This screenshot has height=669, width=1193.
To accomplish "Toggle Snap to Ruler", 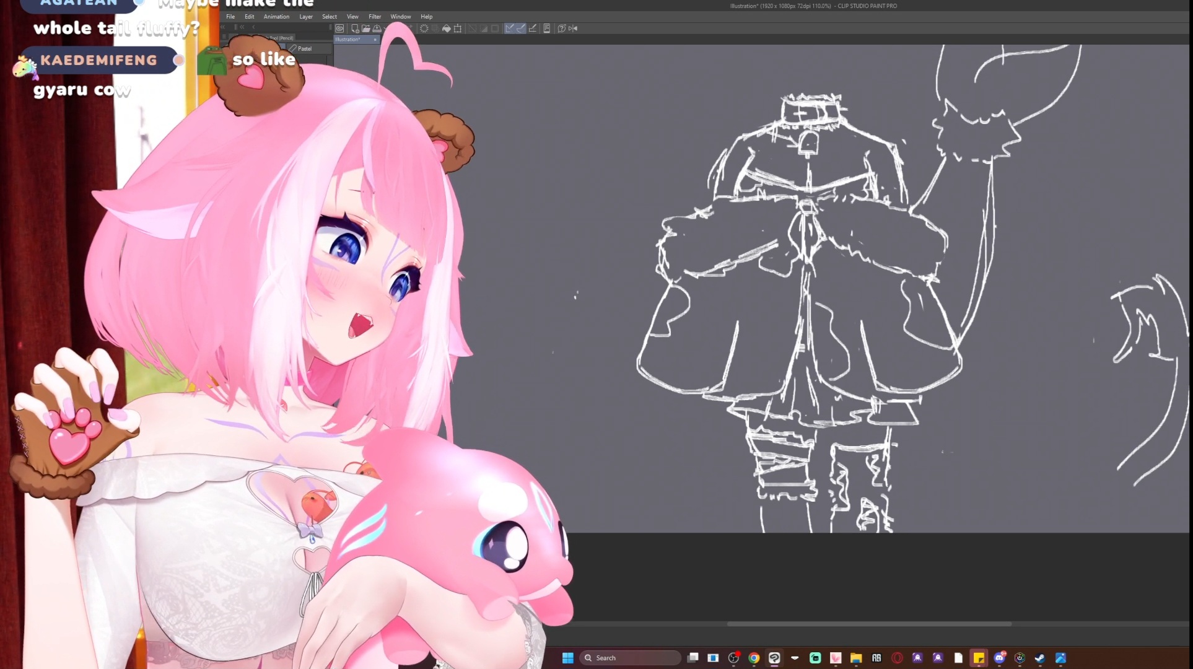I will click(509, 28).
